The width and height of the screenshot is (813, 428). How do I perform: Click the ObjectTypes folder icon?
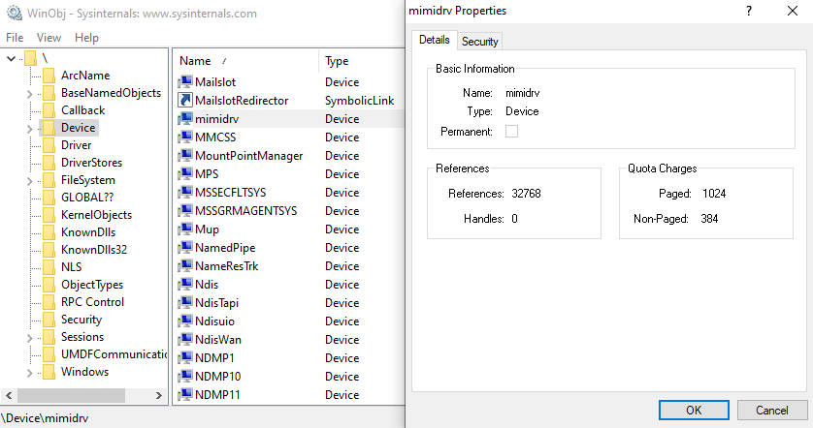click(49, 285)
